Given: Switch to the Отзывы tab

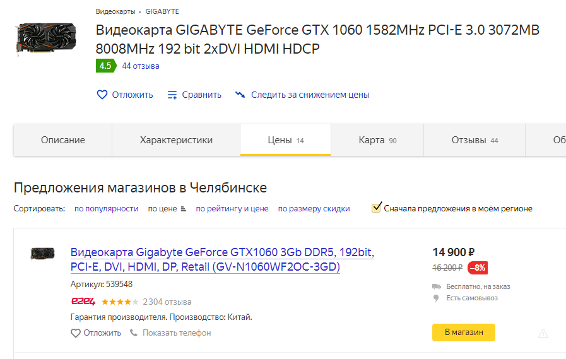Looking at the screenshot, I should tap(474, 140).
